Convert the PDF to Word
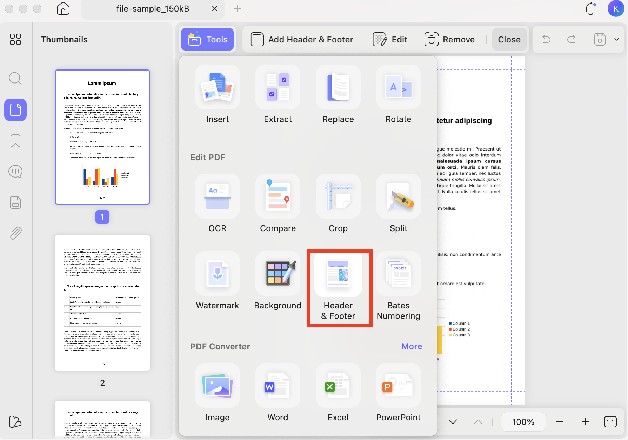The image size is (628, 440). pos(278,394)
